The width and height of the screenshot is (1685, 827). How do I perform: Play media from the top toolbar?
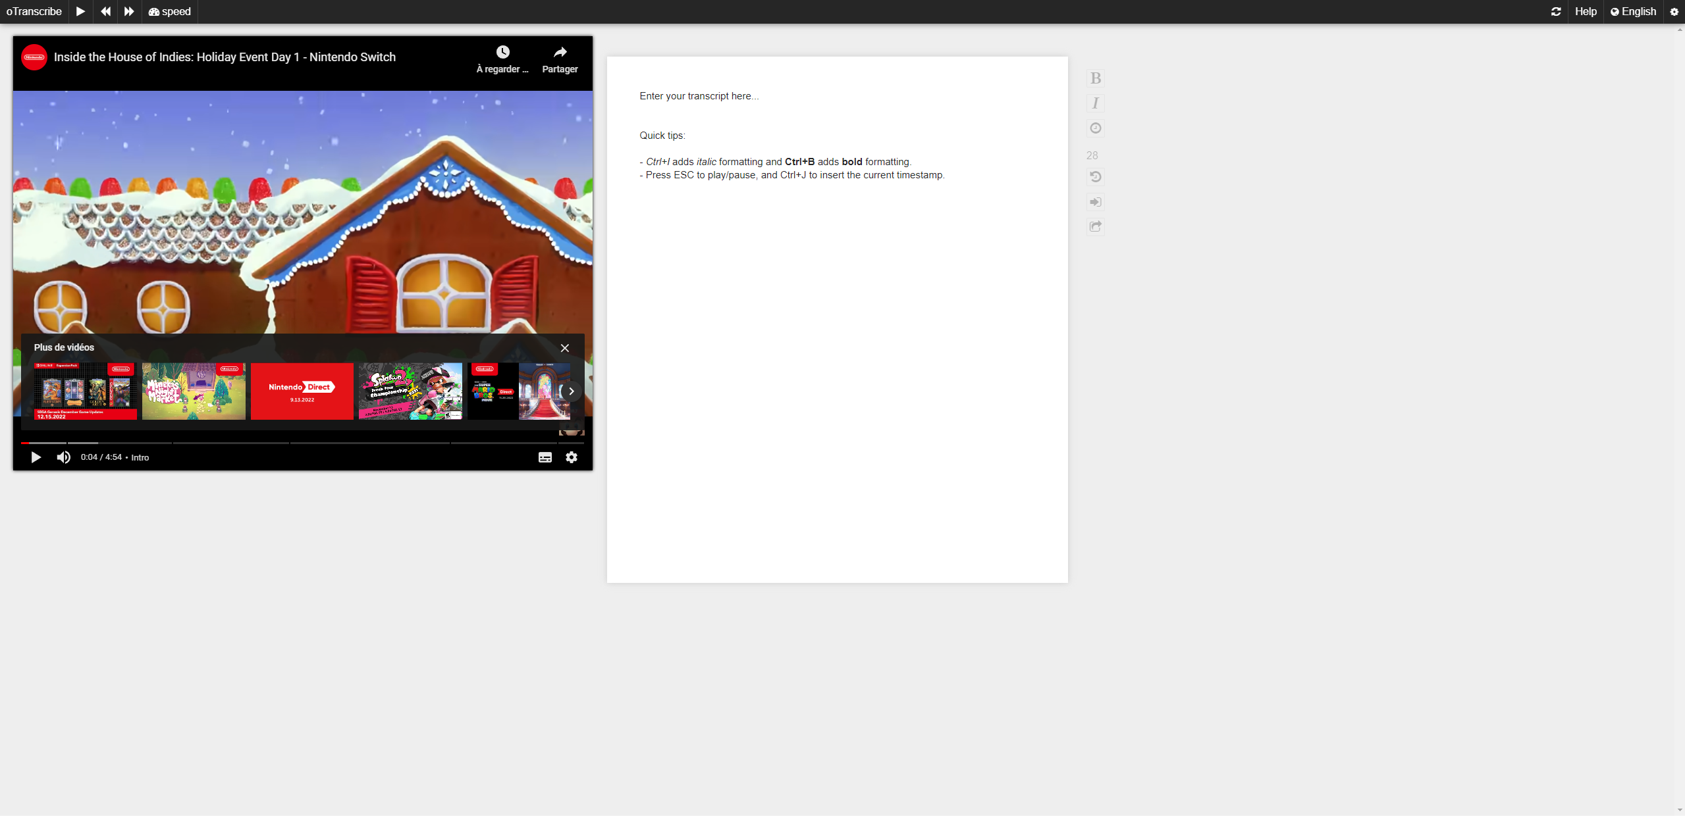[80, 12]
